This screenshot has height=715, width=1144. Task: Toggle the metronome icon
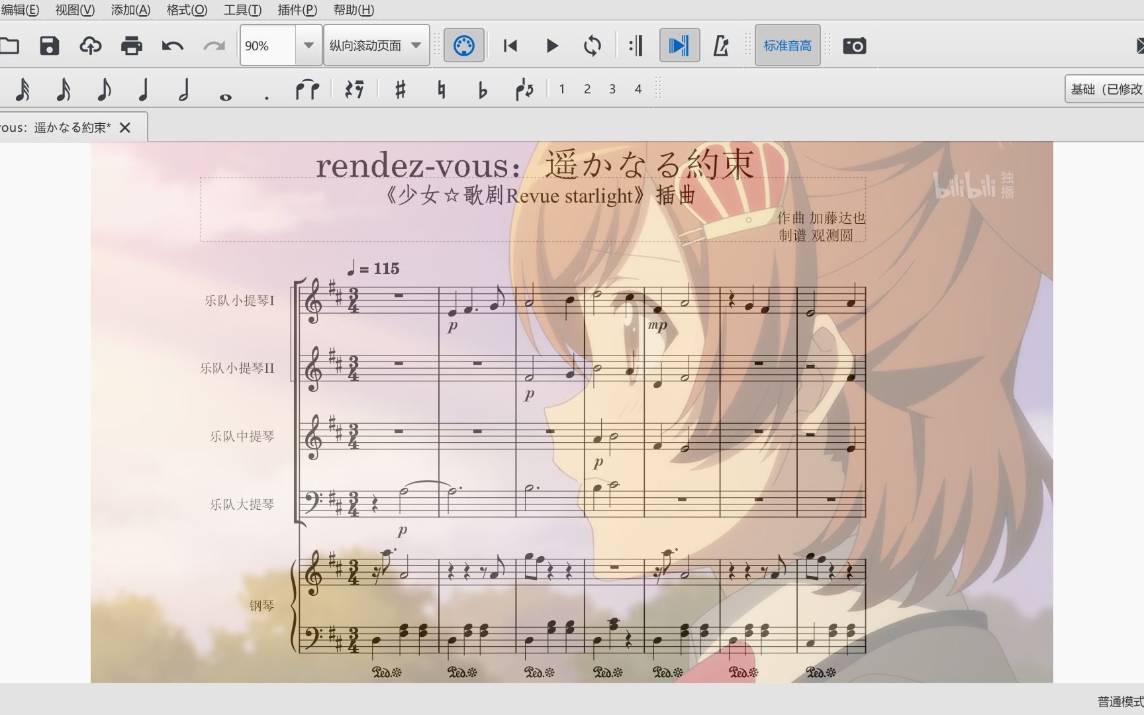pyautogui.click(x=721, y=46)
